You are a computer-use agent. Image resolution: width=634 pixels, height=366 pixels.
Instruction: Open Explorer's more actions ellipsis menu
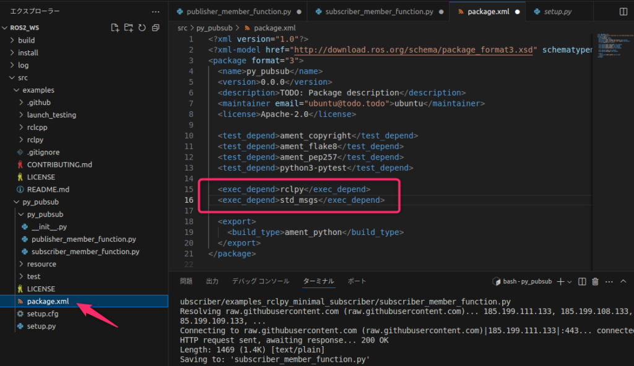(155, 11)
